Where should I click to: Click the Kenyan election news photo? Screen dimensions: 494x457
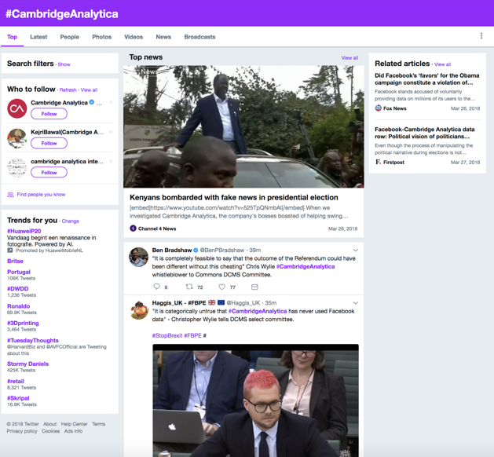(243, 126)
